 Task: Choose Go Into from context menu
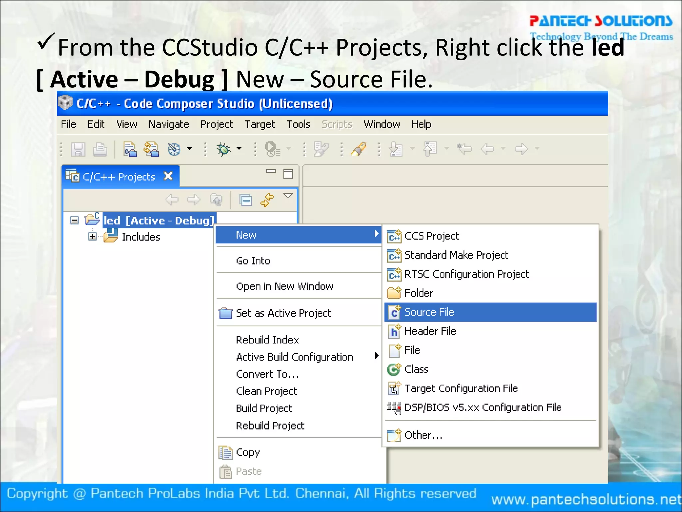click(x=298, y=260)
